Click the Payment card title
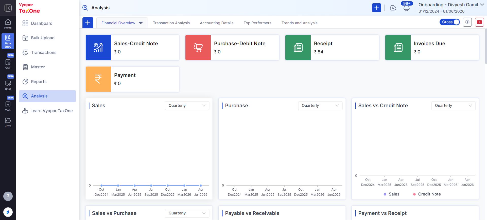Image resolution: width=487 pixels, height=220 pixels. point(125,75)
